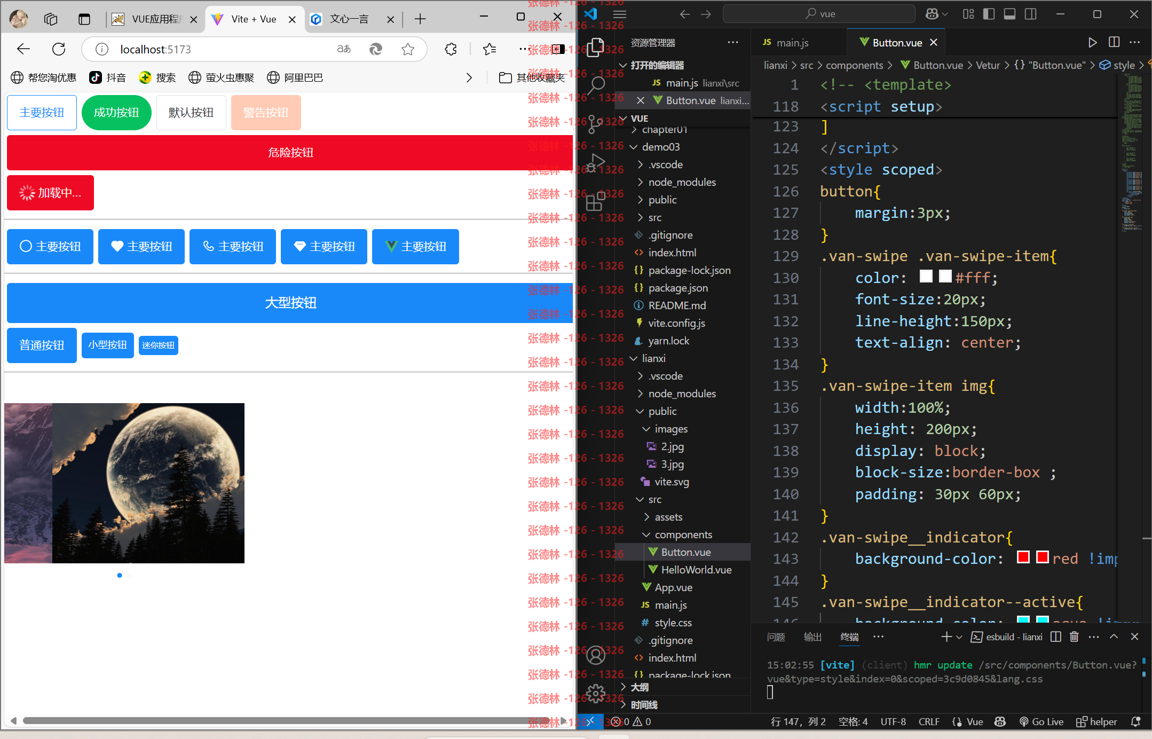Viewport: 1152px width, 739px height.
Task: Open the Run and Debug view icon
Action: coord(595,163)
